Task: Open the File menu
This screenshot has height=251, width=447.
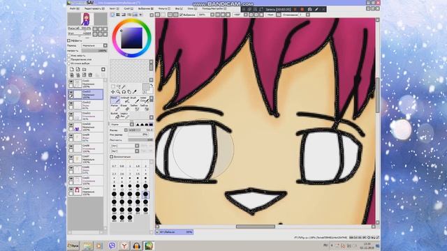Action: coord(75,8)
